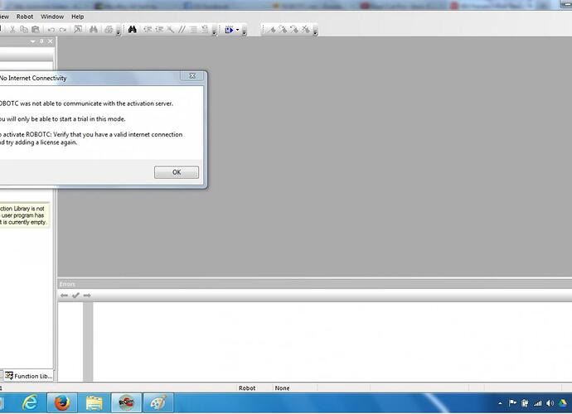The width and height of the screenshot is (572, 414).
Task: Open dropdown arrow beside blue download icon
Action: (x=237, y=30)
